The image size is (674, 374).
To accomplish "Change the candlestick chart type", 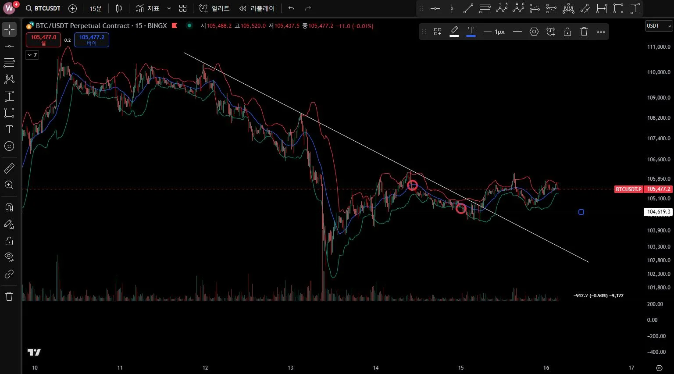I will coord(119,8).
